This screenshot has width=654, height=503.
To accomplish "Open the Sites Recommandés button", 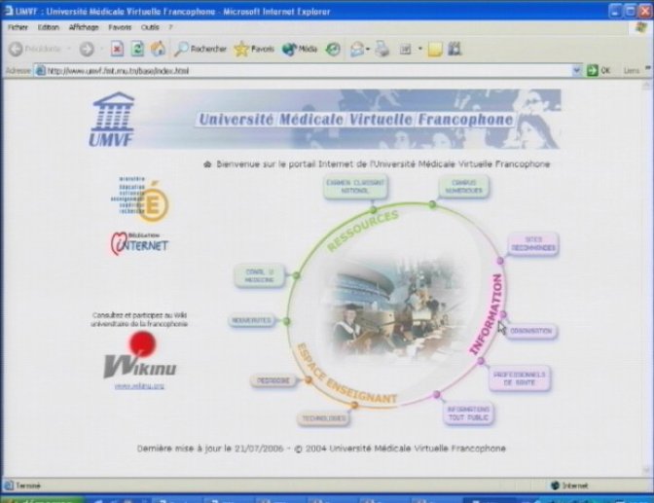I will pyautogui.click(x=533, y=243).
